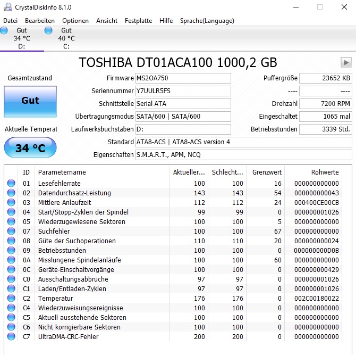This screenshot has height=355, width=356.
Task: Click raw value 000400CE00CB
Action: (x=317, y=202)
